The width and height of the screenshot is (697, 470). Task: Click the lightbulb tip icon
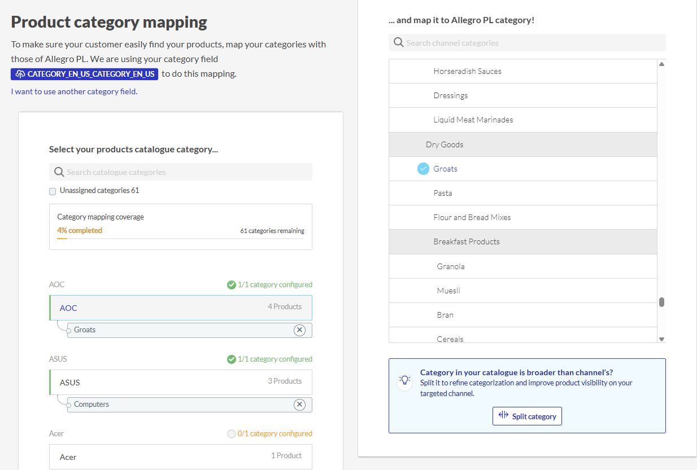[x=404, y=380]
